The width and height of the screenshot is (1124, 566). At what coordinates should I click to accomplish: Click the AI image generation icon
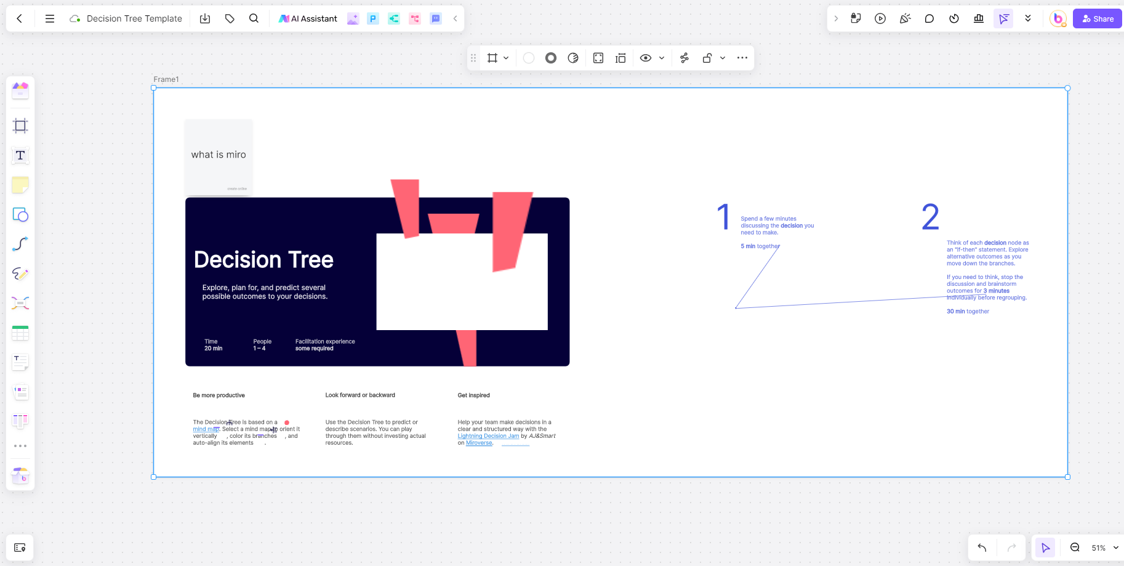click(x=353, y=18)
